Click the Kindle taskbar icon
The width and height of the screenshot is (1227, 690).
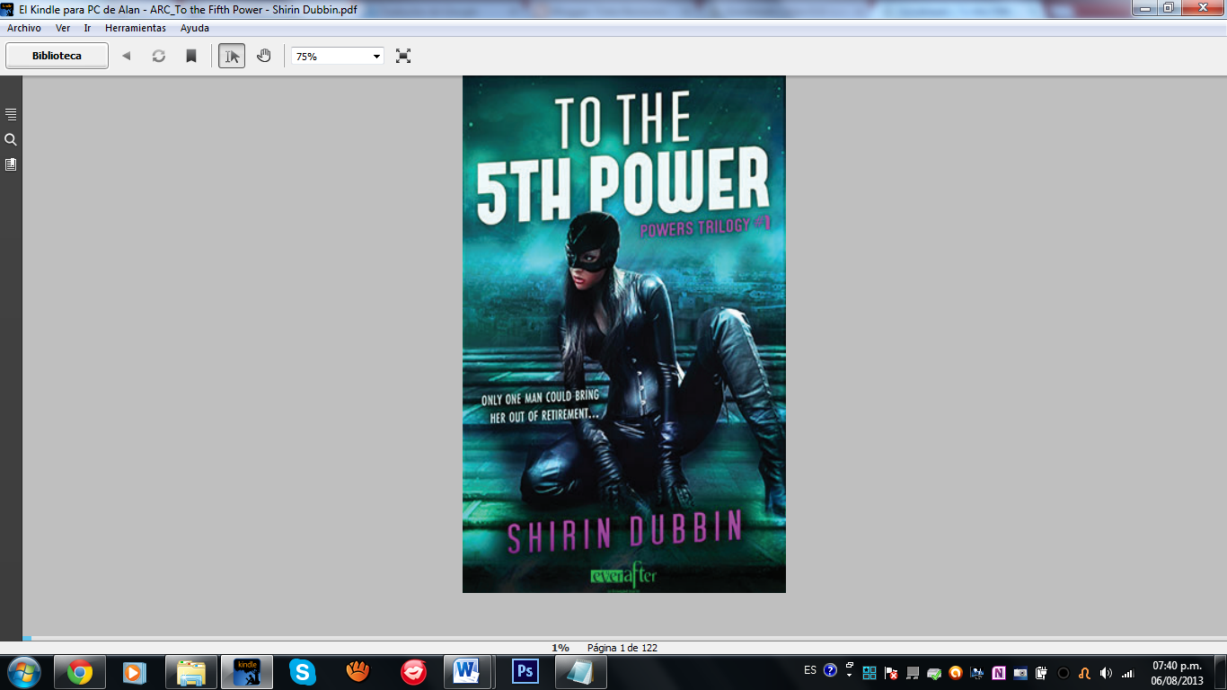point(246,672)
